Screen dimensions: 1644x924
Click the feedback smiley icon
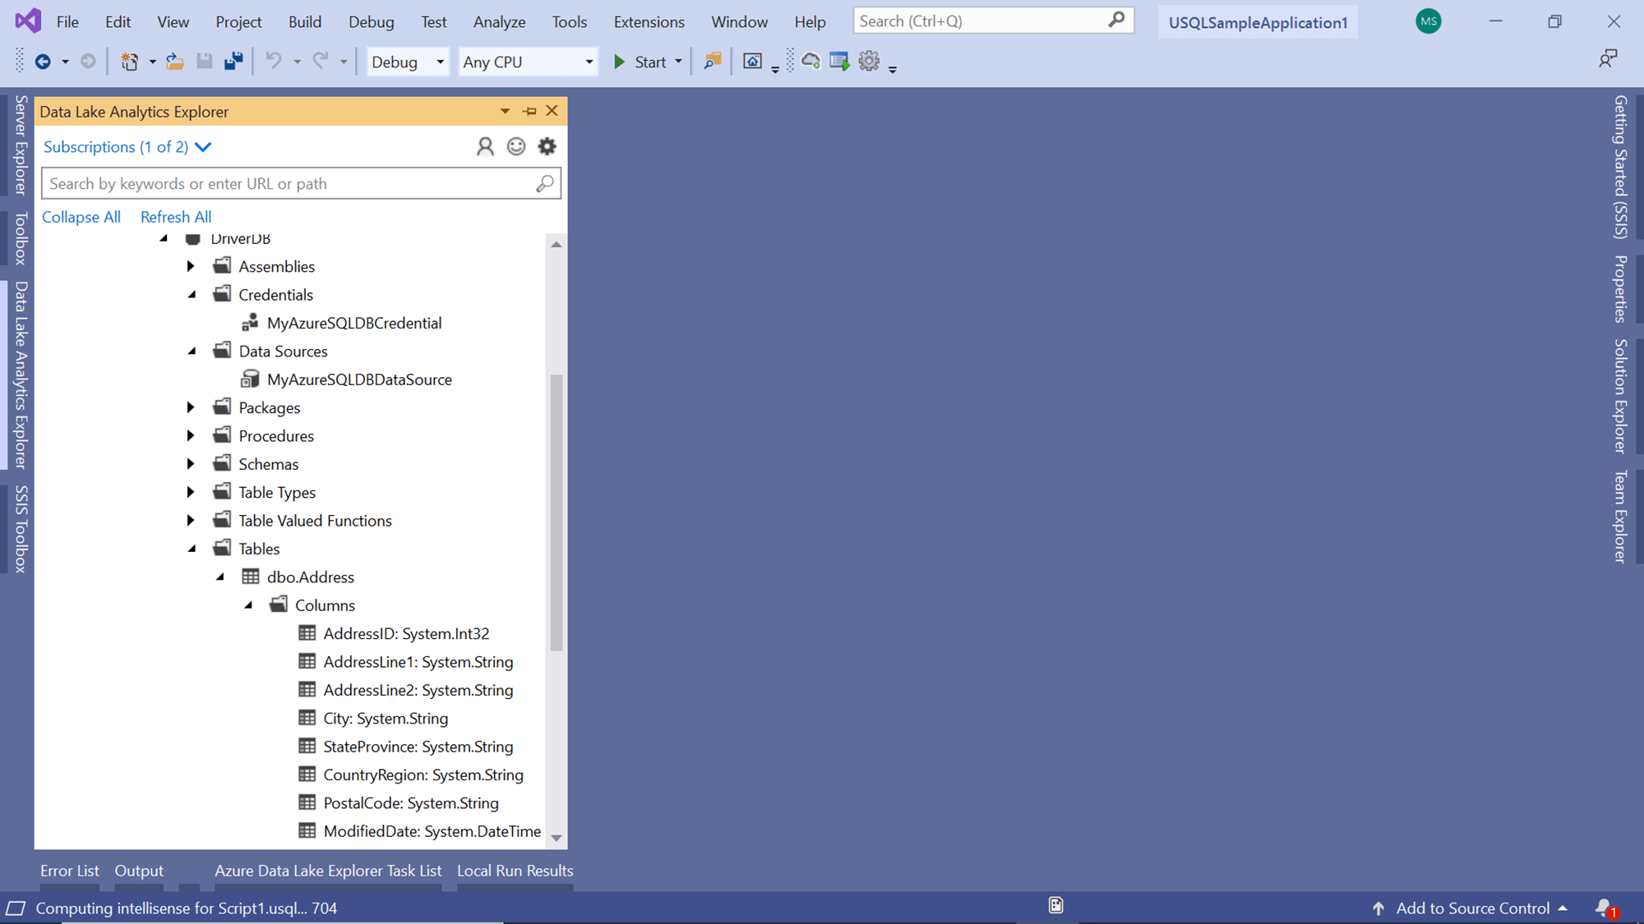516,146
